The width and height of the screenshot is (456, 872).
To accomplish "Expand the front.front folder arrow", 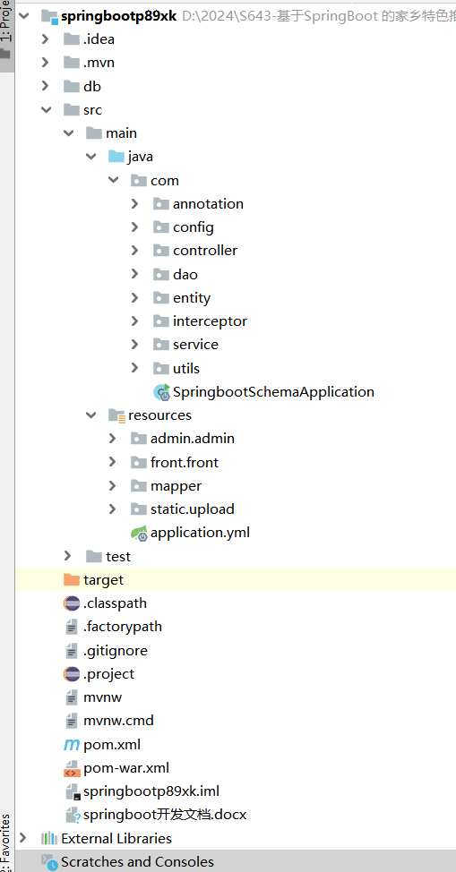I will point(113,462).
